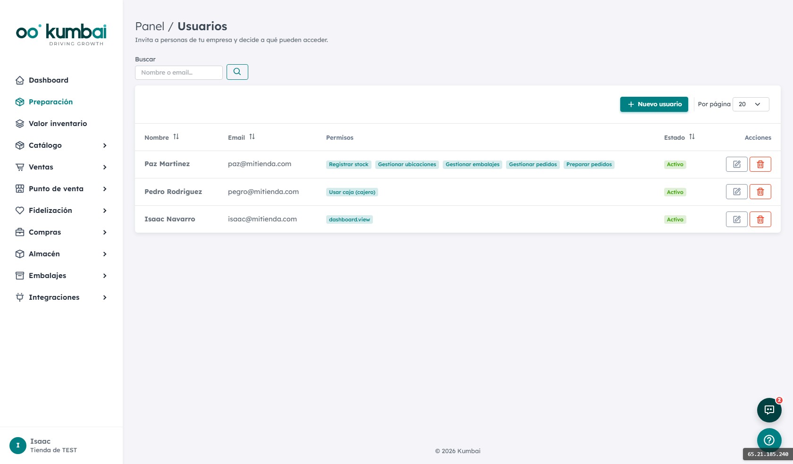Click the search magnifier button

(x=237, y=72)
